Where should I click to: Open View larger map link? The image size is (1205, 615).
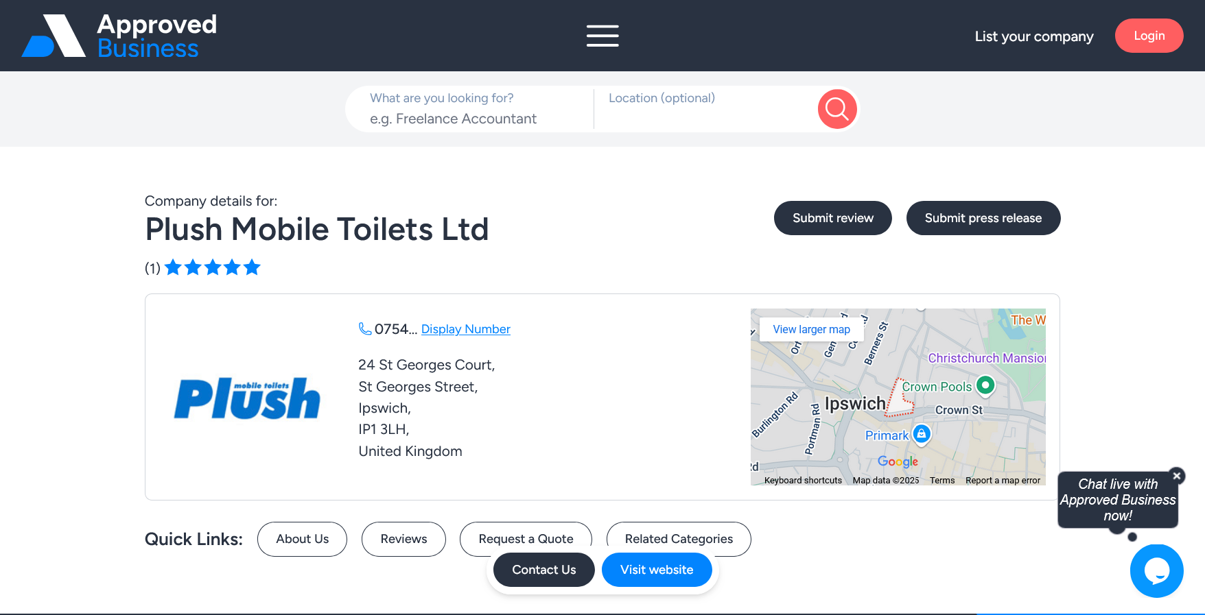811,329
